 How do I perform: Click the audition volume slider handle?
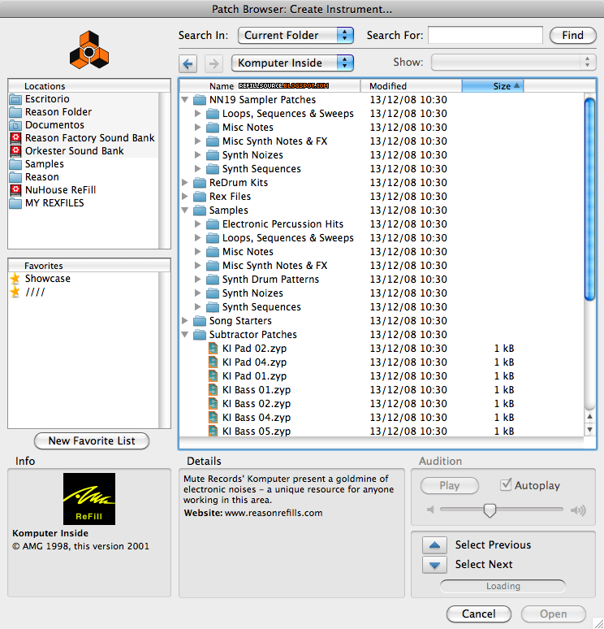pos(490,510)
